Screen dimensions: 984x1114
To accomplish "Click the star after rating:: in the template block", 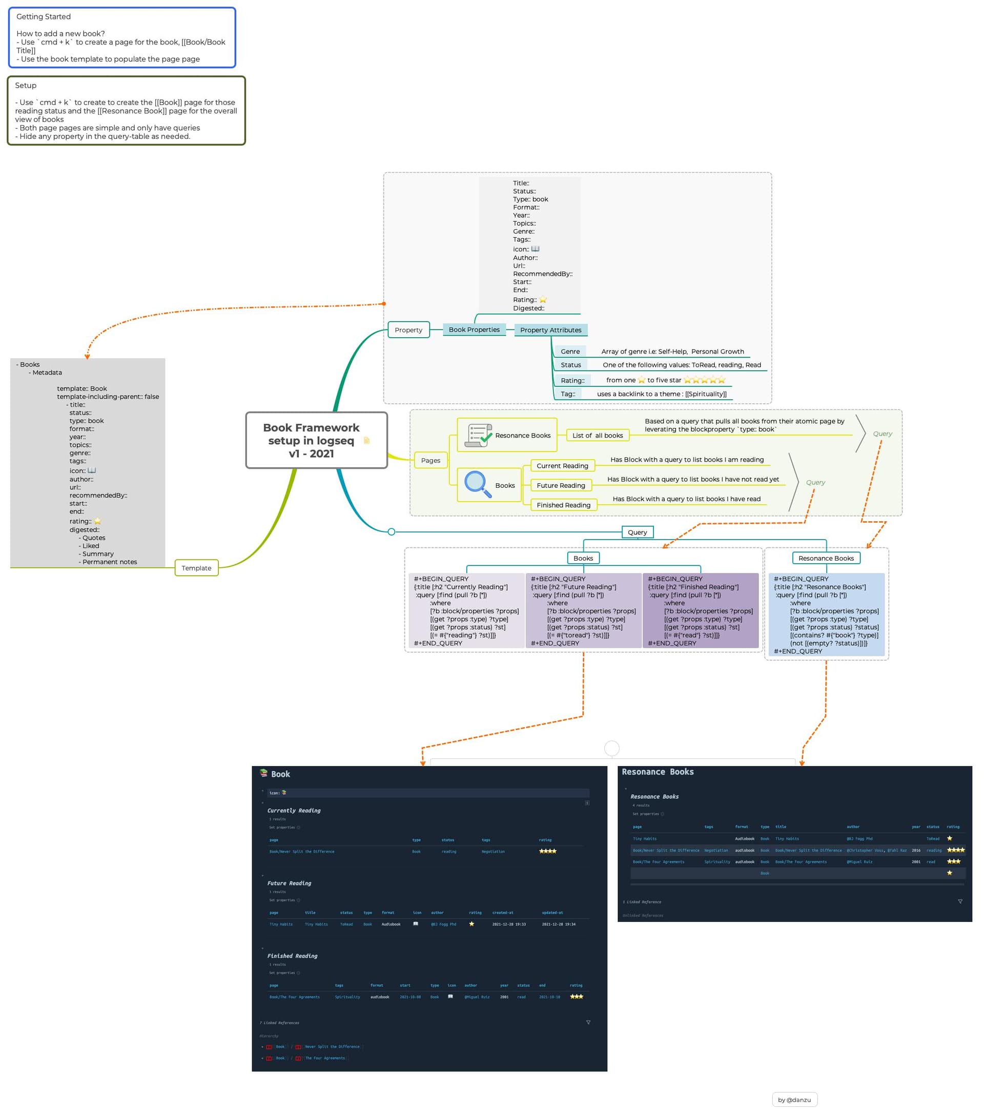I will tap(97, 521).
